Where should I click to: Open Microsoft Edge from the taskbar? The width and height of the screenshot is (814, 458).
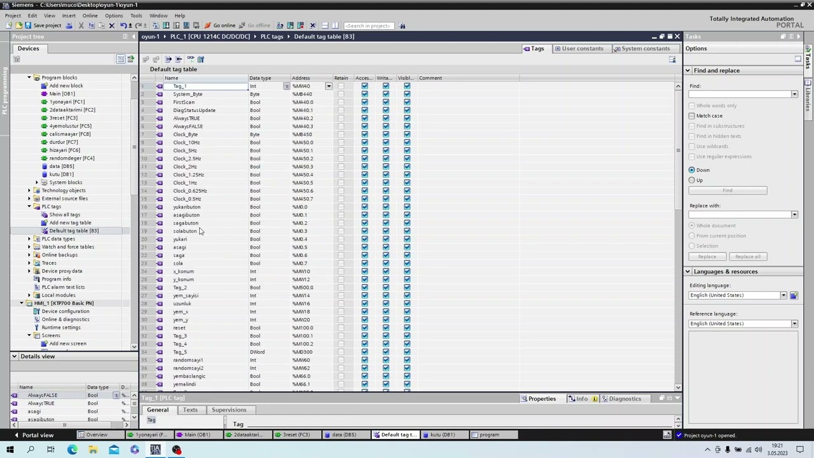(72, 450)
